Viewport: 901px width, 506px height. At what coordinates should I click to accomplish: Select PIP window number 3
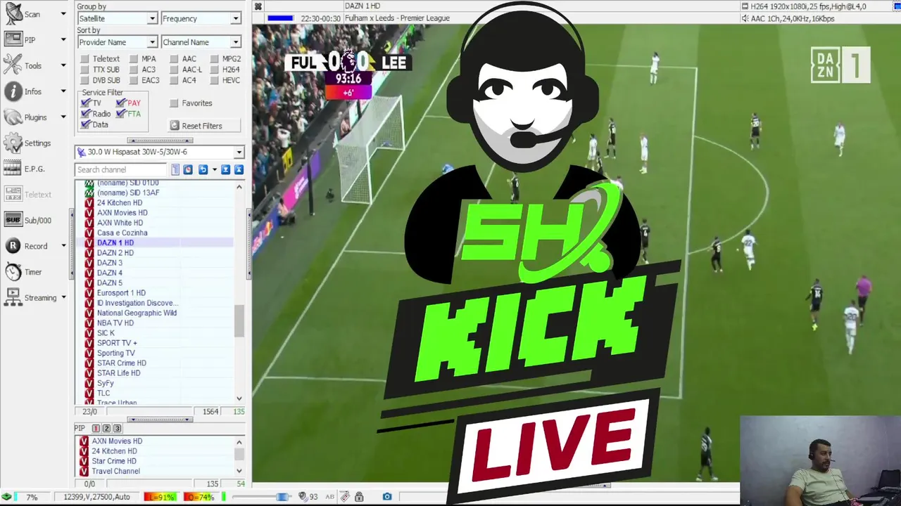(x=118, y=428)
